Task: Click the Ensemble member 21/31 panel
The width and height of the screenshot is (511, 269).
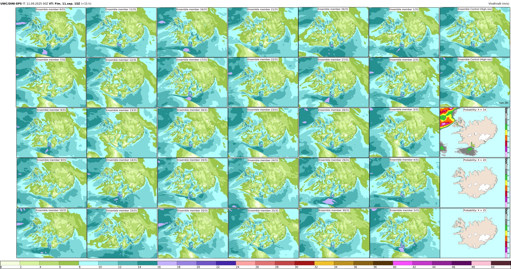Action: coord(263,32)
